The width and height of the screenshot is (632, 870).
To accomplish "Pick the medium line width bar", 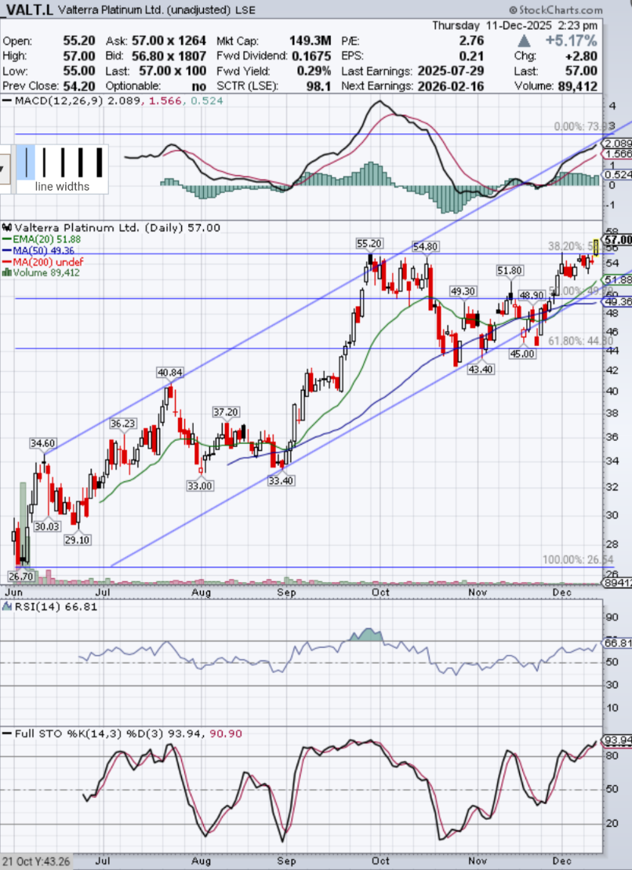I will pyautogui.click(x=64, y=162).
